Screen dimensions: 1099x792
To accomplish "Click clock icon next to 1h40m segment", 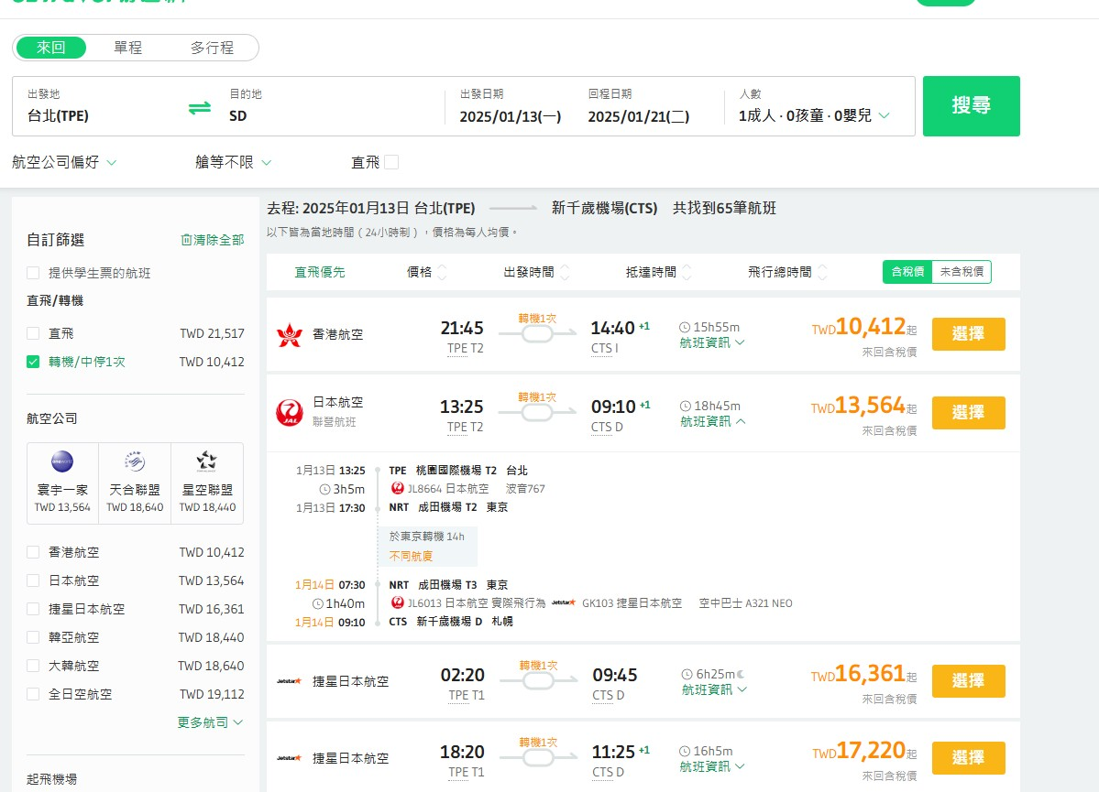I will 317,603.
